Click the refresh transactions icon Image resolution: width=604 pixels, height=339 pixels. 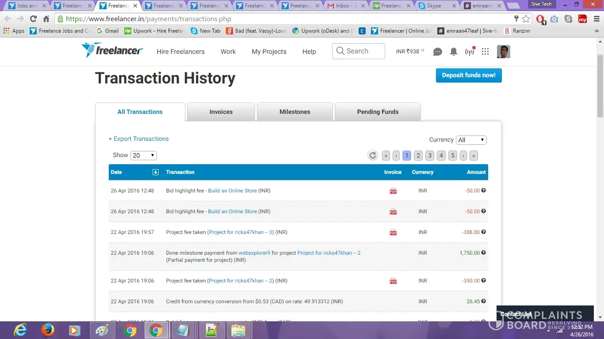coord(373,155)
